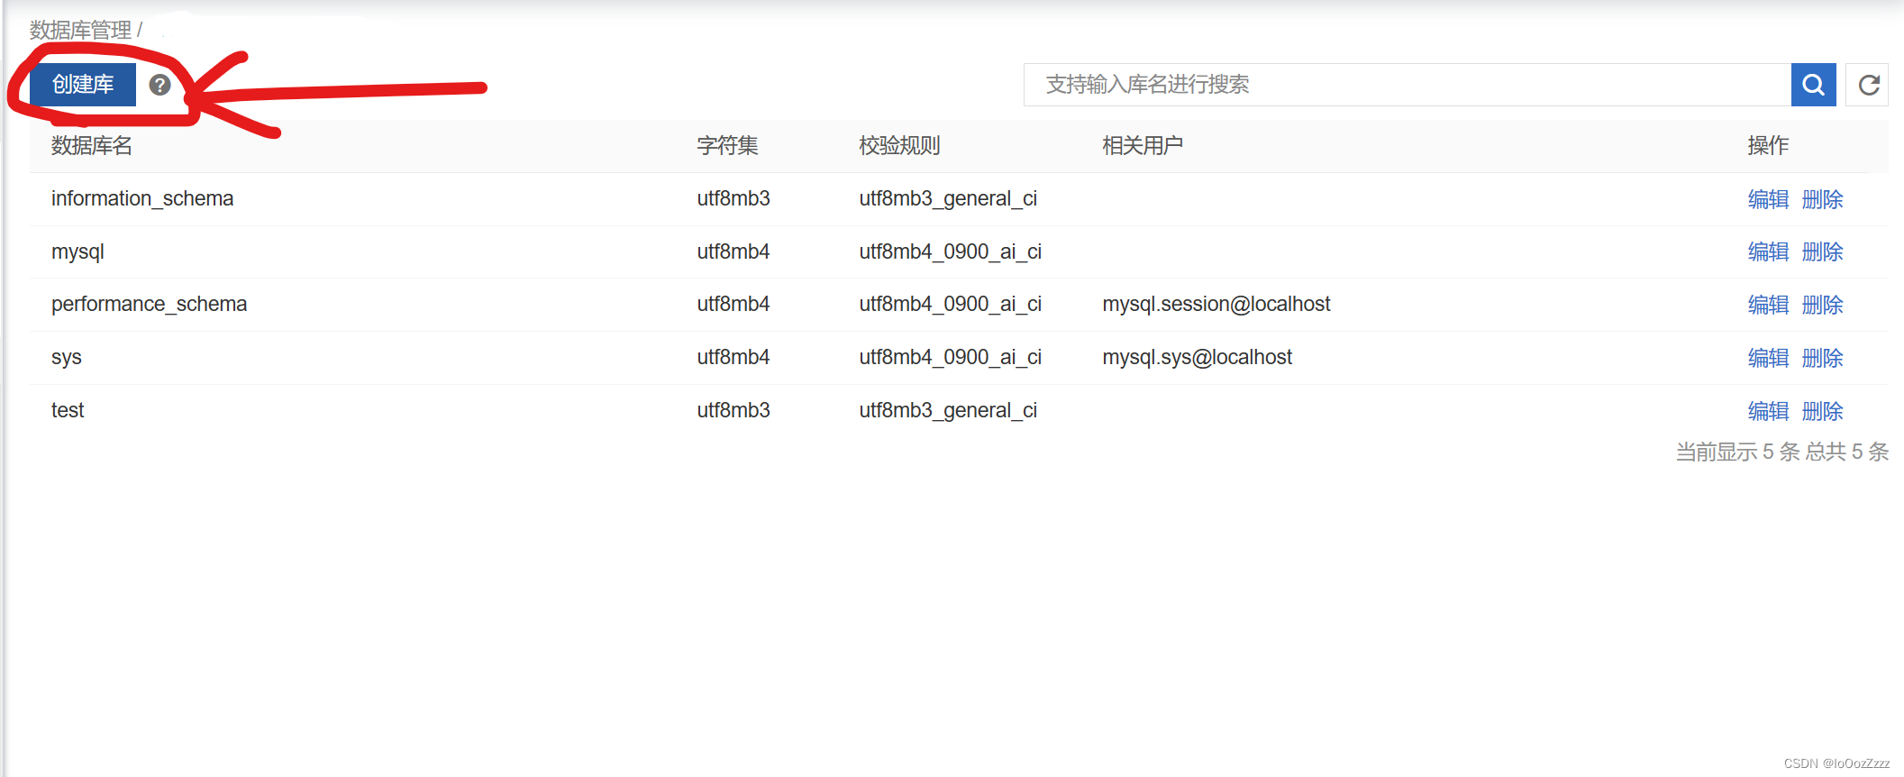Select utf8mb3 charset in information_schema row

(x=733, y=198)
